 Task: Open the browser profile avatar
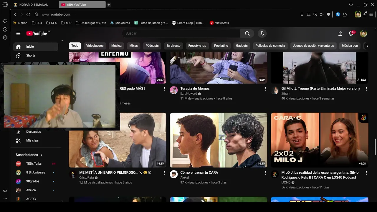coord(358,14)
